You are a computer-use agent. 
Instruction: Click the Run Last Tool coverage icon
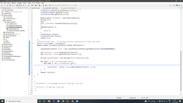[36, 5]
